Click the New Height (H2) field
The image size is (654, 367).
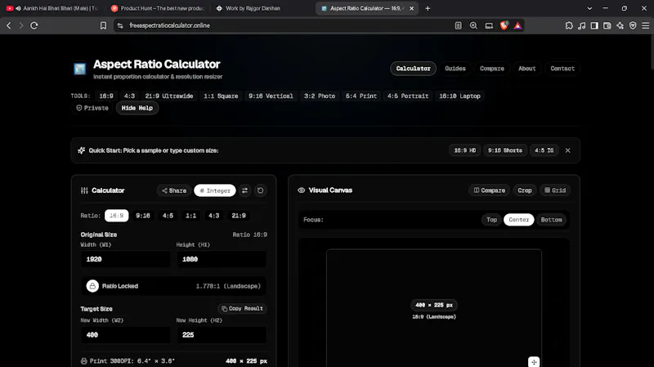pyautogui.click(x=222, y=335)
